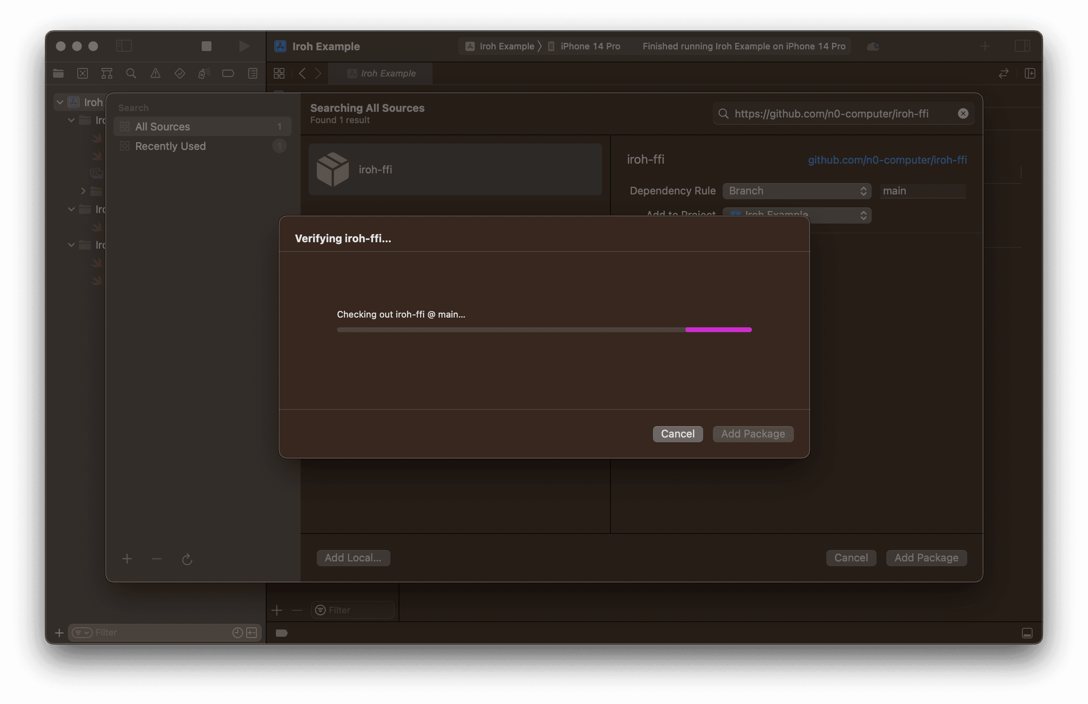The height and width of the screenshot is (704, 1088).
Task: Click the checkout progress bar
Action: click(544, 330)
